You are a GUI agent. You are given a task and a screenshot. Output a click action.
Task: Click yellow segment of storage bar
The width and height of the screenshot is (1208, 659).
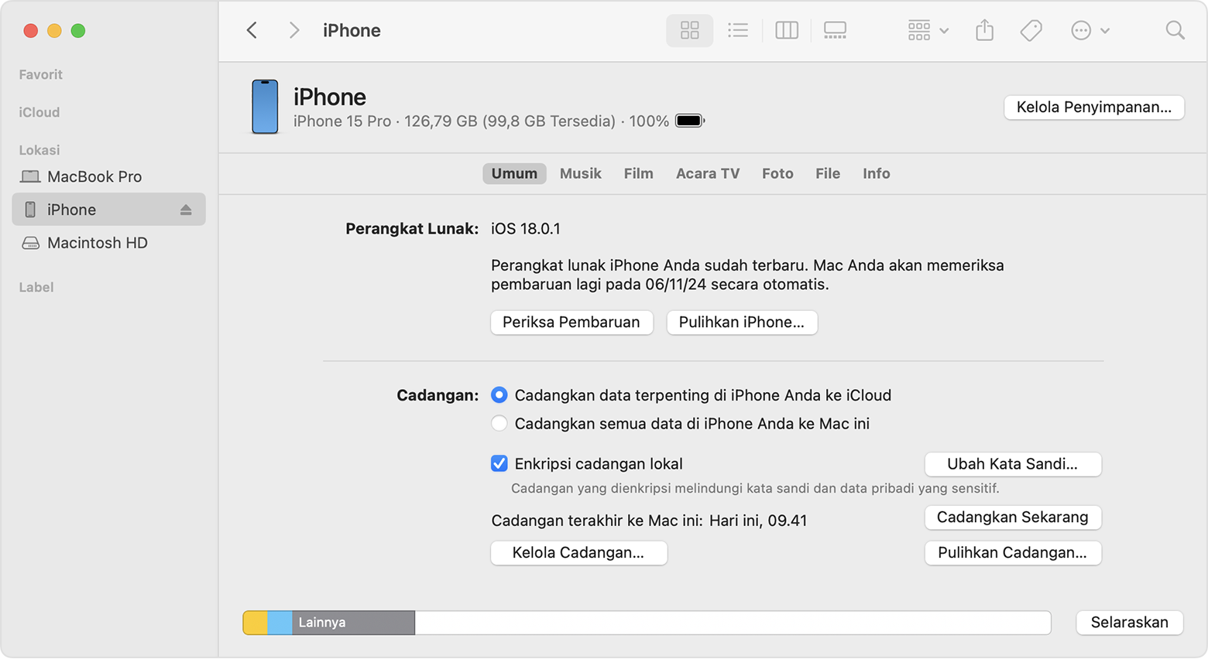coord(256,623)
